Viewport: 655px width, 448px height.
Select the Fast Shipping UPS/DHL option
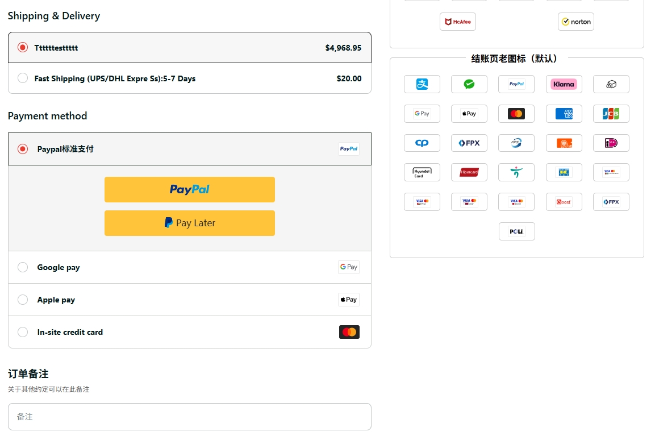tap(23, 78)
